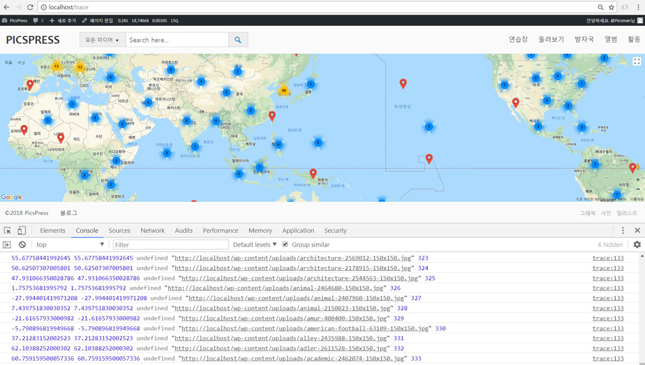This screenshot has height=365, width=645.
Task: Bookmark this page with the star icon
Action: pyautogui.click(x=611, y=8)
